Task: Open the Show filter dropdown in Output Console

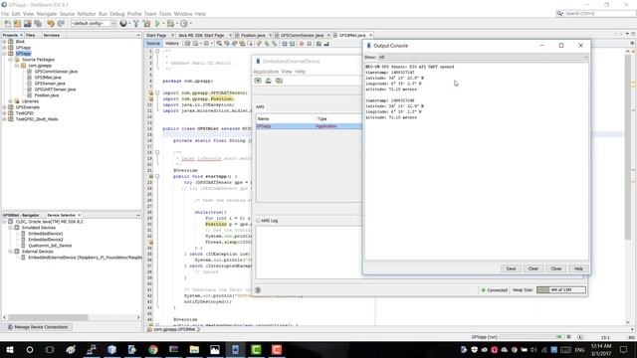Action: 483,58
